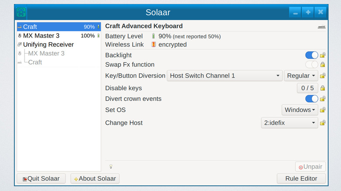Open the Regular diversion mode dropdown
This screenshot has height=191, width=341.
click(301, 75)
